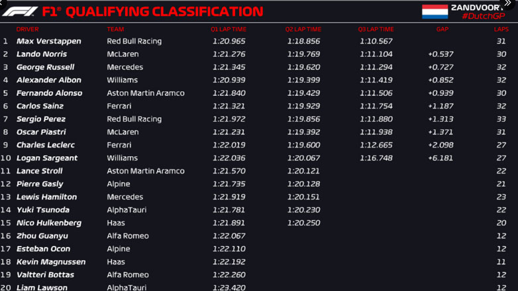The image size is (518, 291).
Task: Click the F1 logo
Action: pyautogui.click(x=19, y=11)
